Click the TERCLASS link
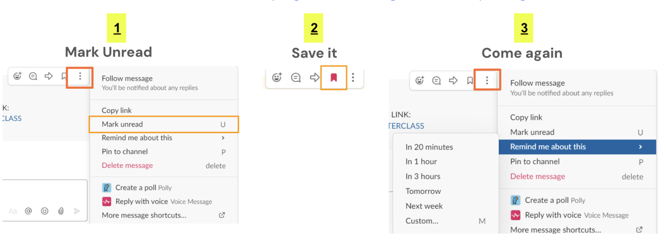Viewport: 666px width, 251px height. [406, 126]
